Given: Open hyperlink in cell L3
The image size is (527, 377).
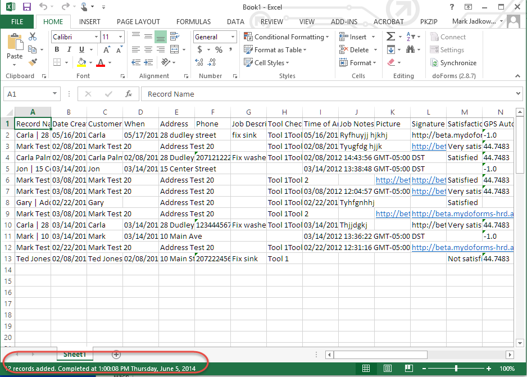Looking at the screenshot, I should click(x=429, y=147).
